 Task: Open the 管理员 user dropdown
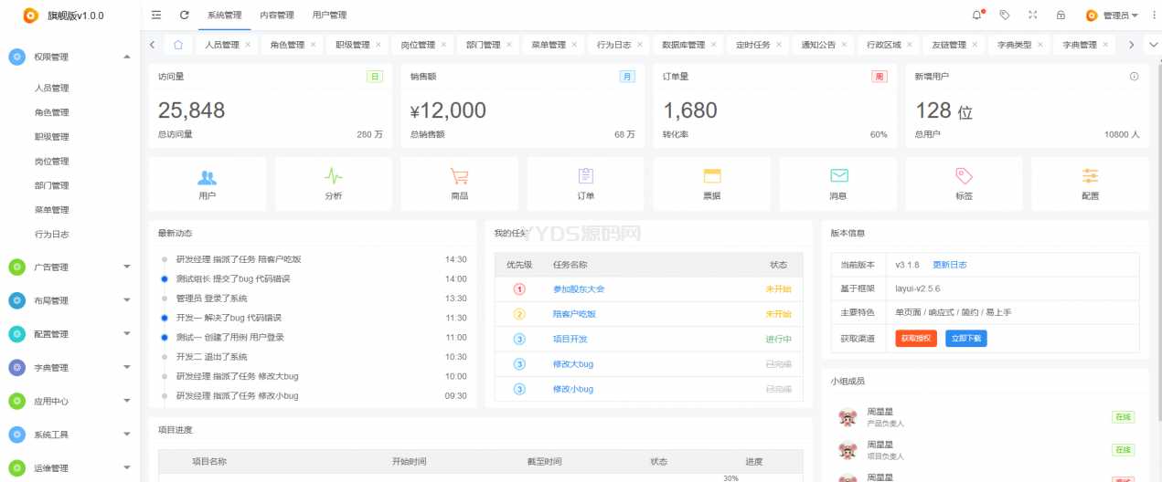tap(1112, 16)
